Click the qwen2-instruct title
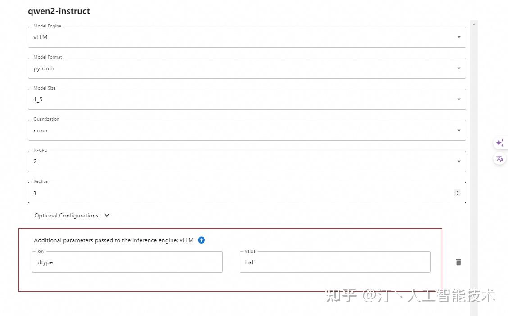Image resolution: width=508 pixels, height=316 pixels. [59, 11]
